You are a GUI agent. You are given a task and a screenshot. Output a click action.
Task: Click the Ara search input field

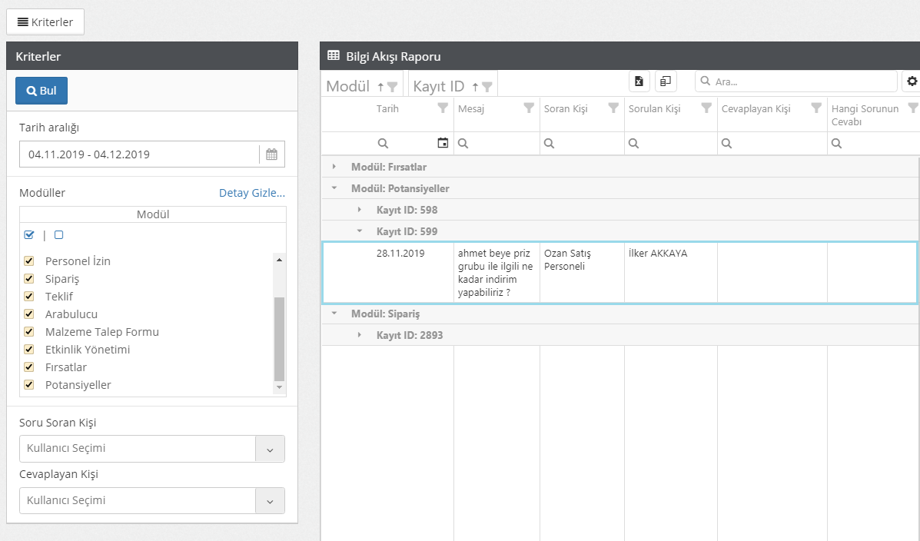pyautogui.click(x=799, y=81)
